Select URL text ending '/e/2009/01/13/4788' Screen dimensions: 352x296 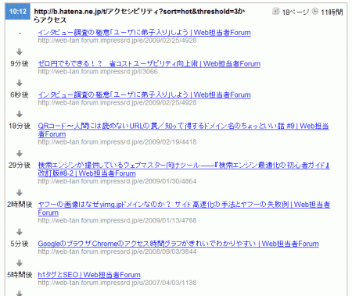117,220
